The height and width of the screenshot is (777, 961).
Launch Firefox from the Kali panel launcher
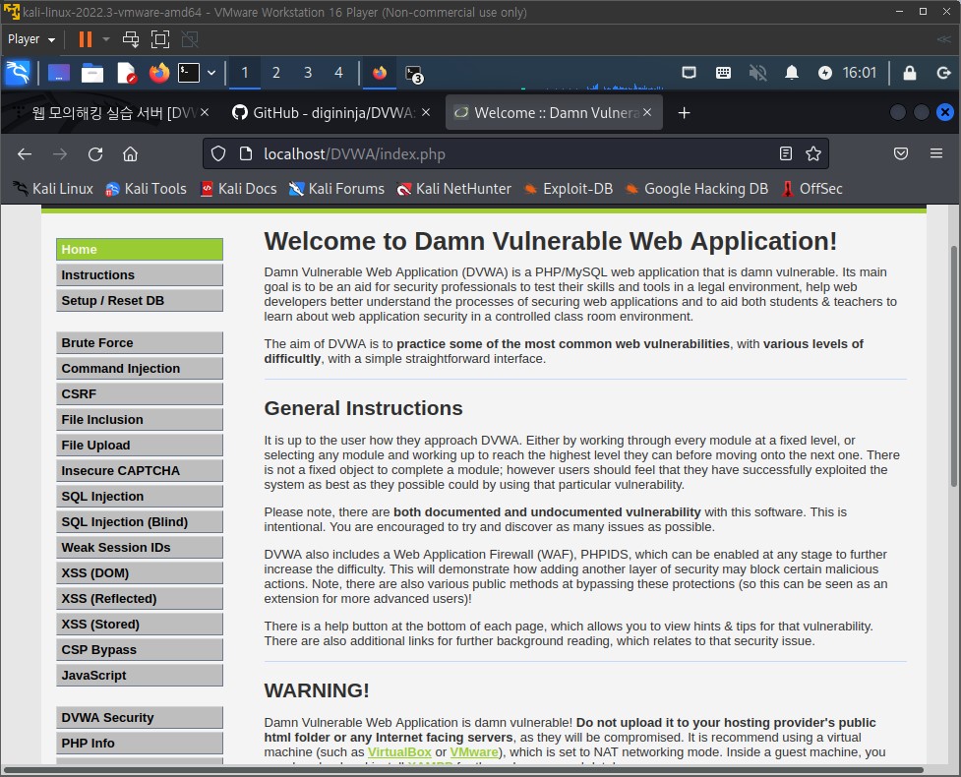159,73
